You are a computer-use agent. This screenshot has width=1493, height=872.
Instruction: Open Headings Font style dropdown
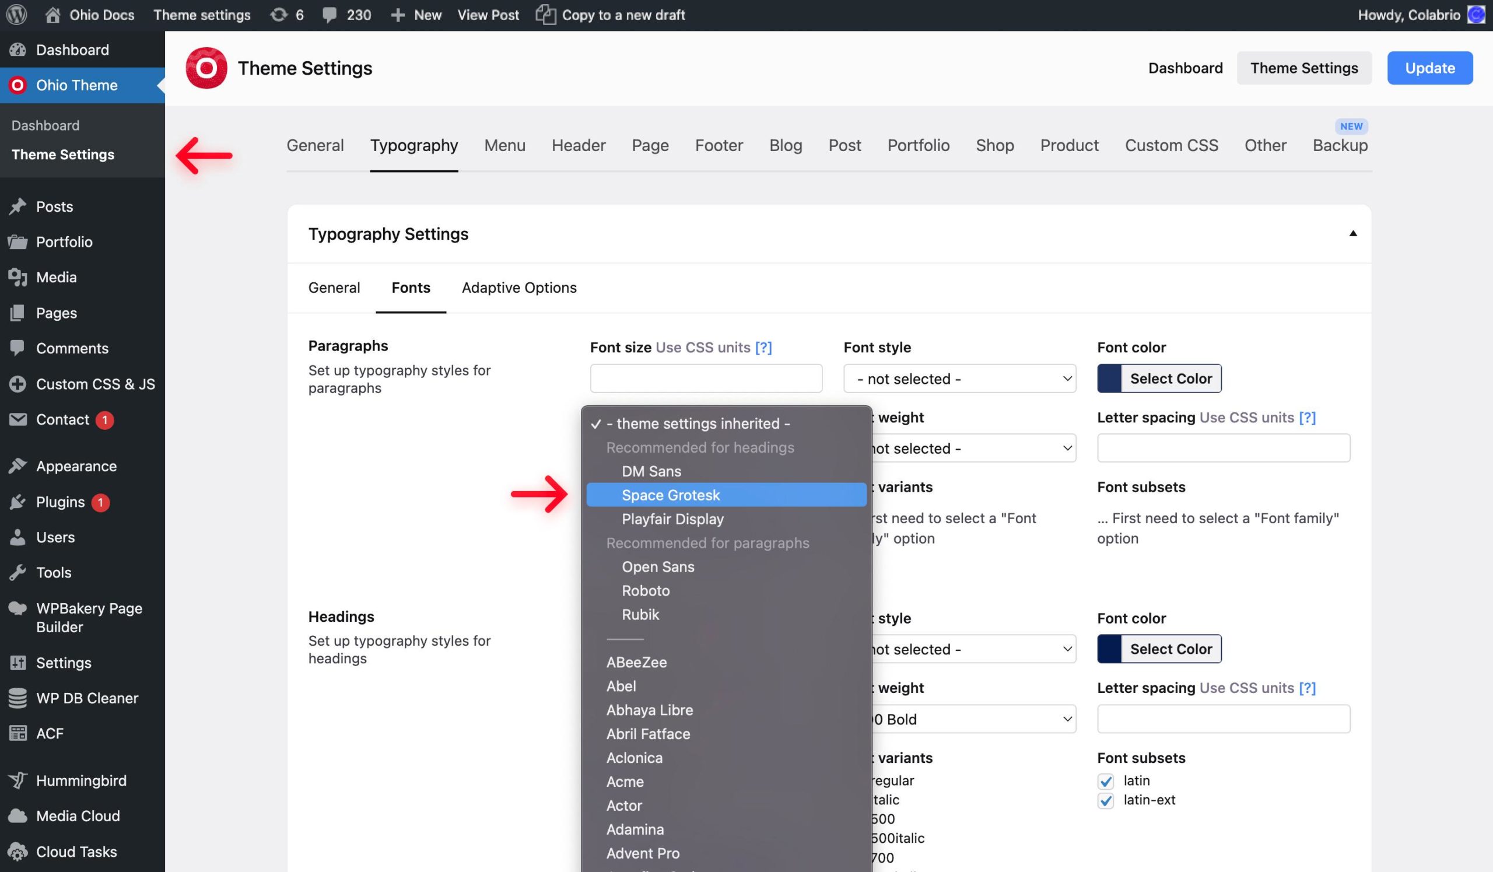pos(974,649)
